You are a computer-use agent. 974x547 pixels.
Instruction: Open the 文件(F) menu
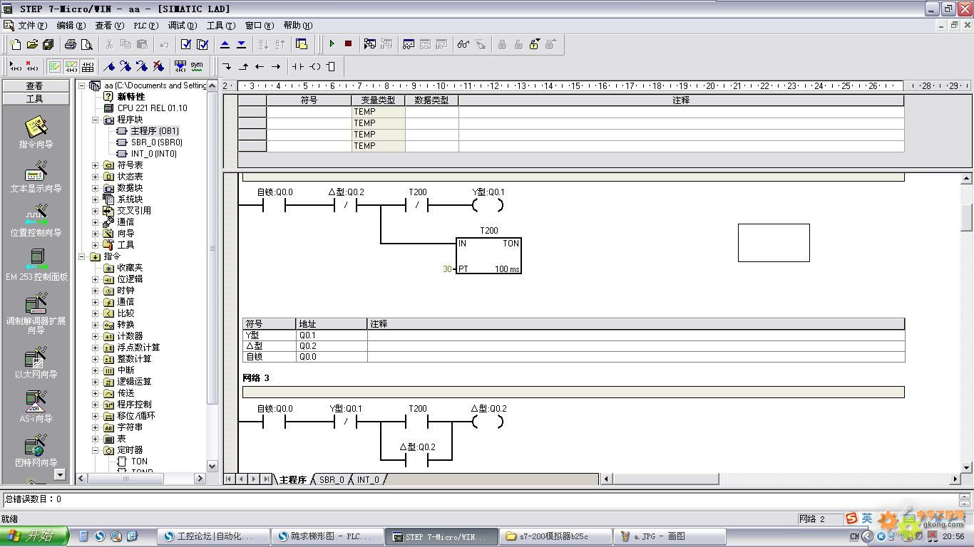click(33, 25)
